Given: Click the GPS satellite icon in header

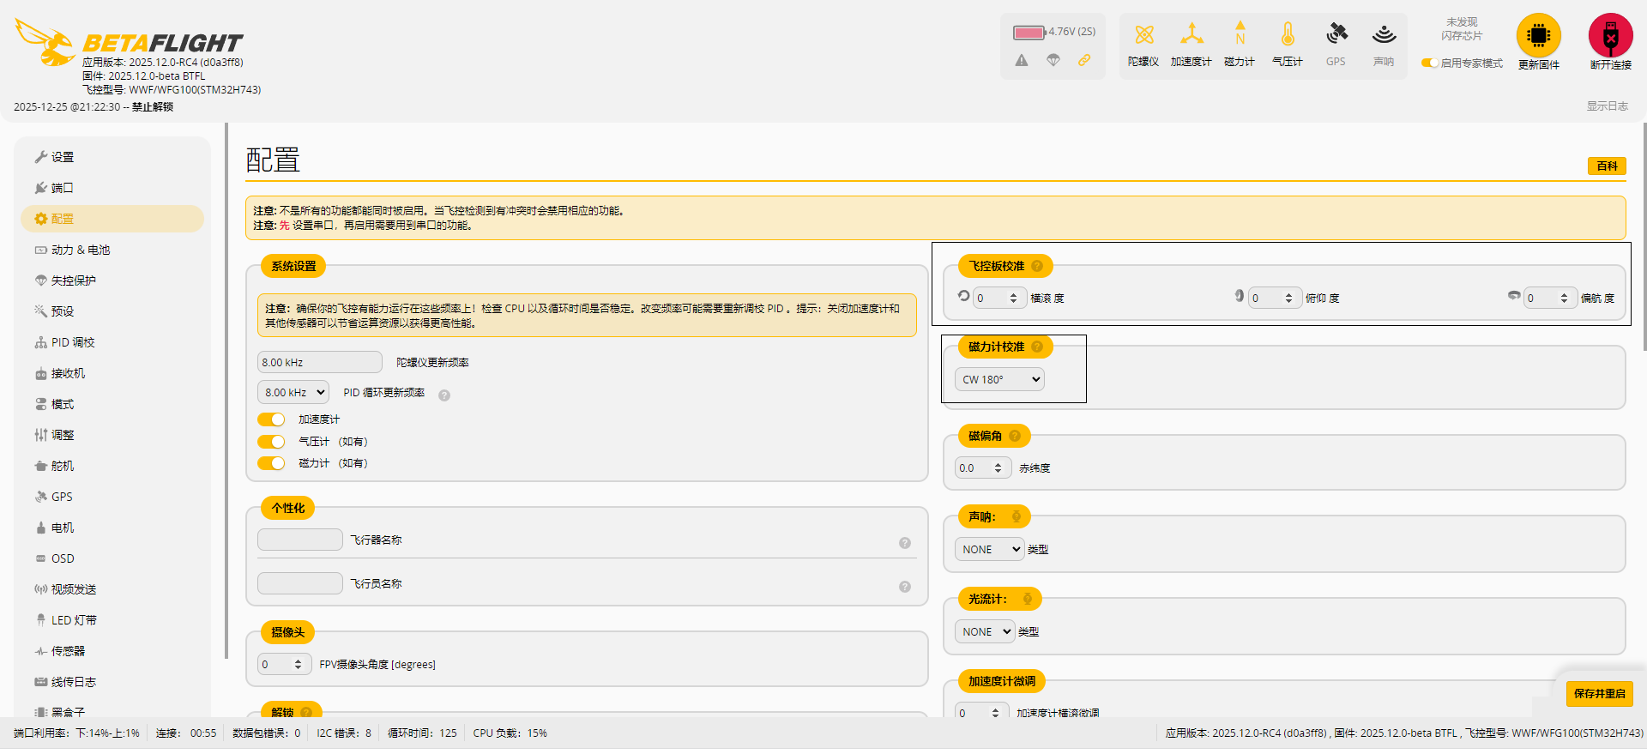Looking at the screenshot, I should pos(1336,35).
